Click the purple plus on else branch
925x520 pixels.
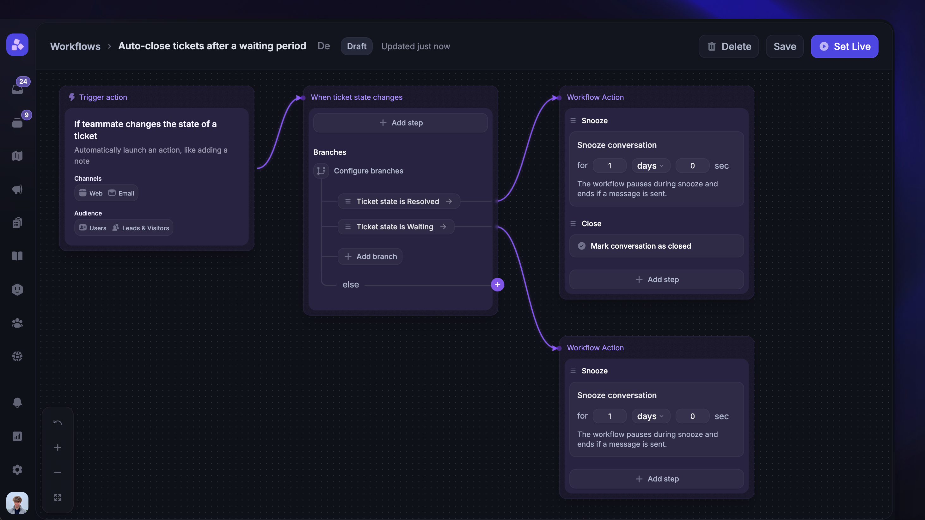pyautogui.click(x=497, y=285)
